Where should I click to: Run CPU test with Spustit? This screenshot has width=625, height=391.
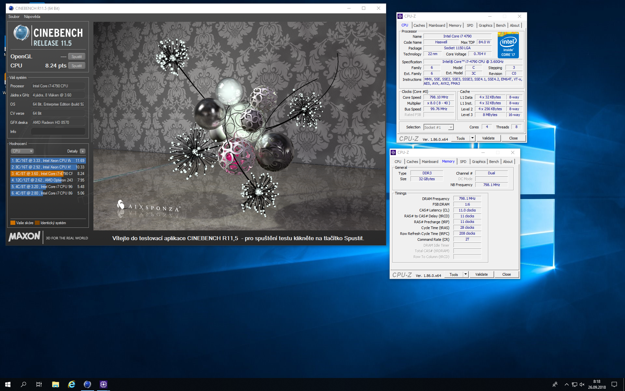(77, 66)
